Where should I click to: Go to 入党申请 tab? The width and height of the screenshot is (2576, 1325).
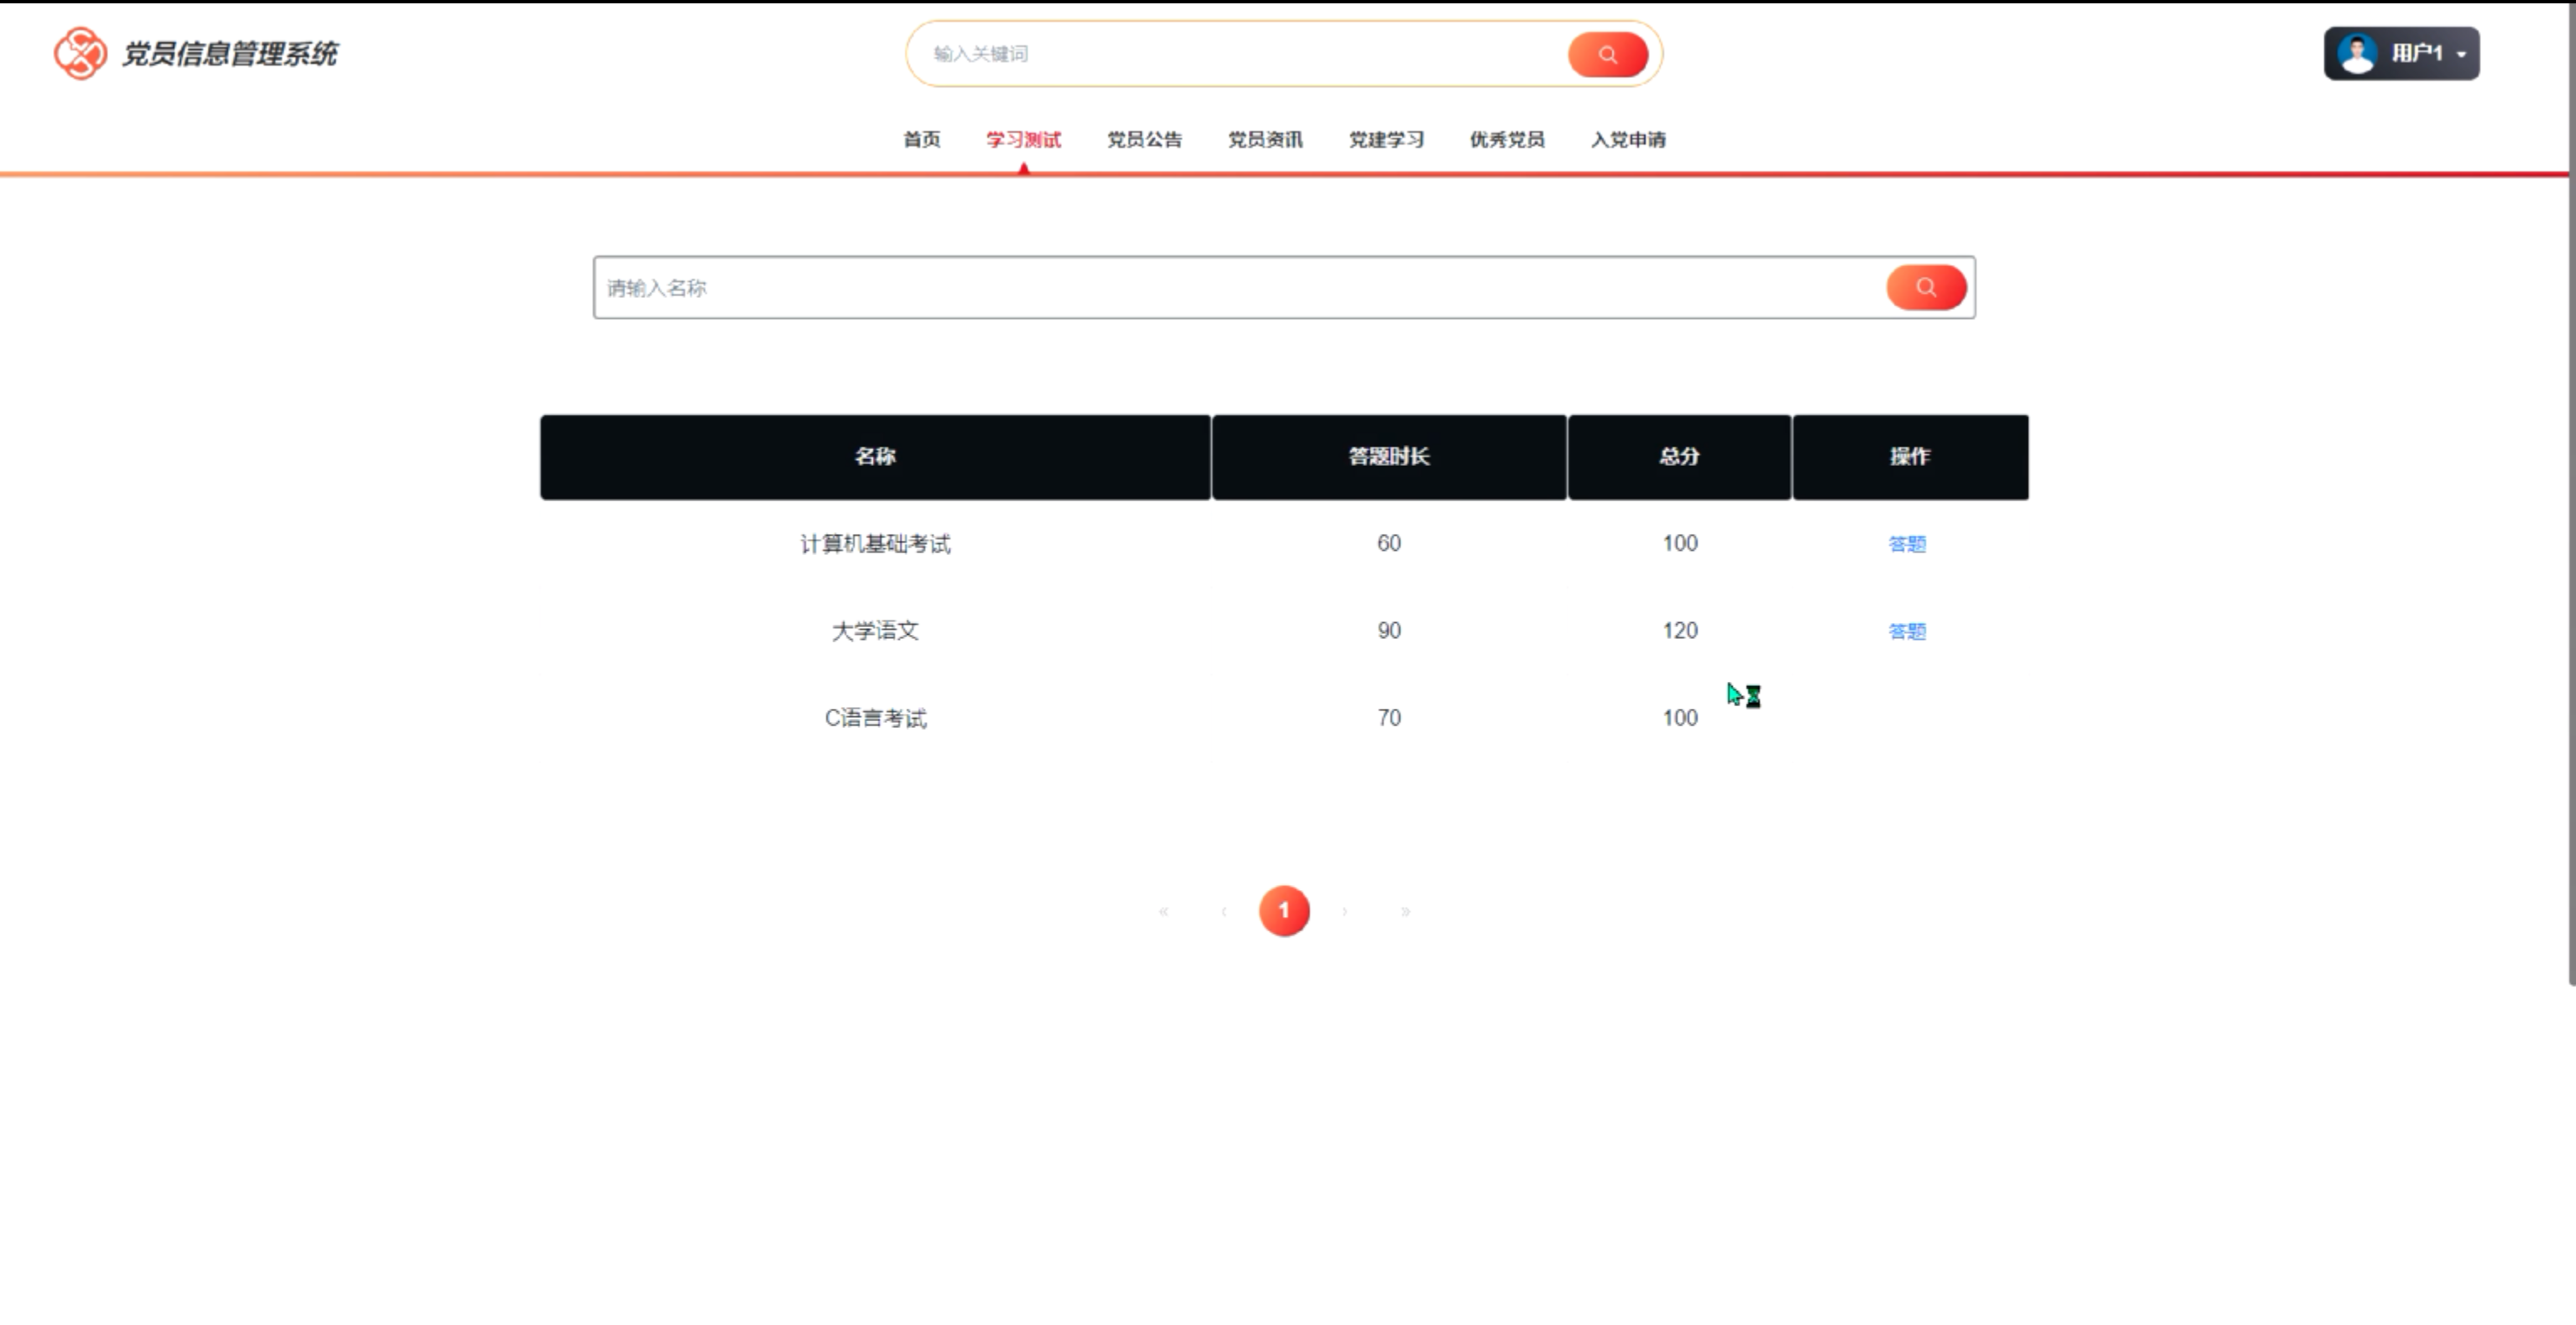pos(1628,140)
